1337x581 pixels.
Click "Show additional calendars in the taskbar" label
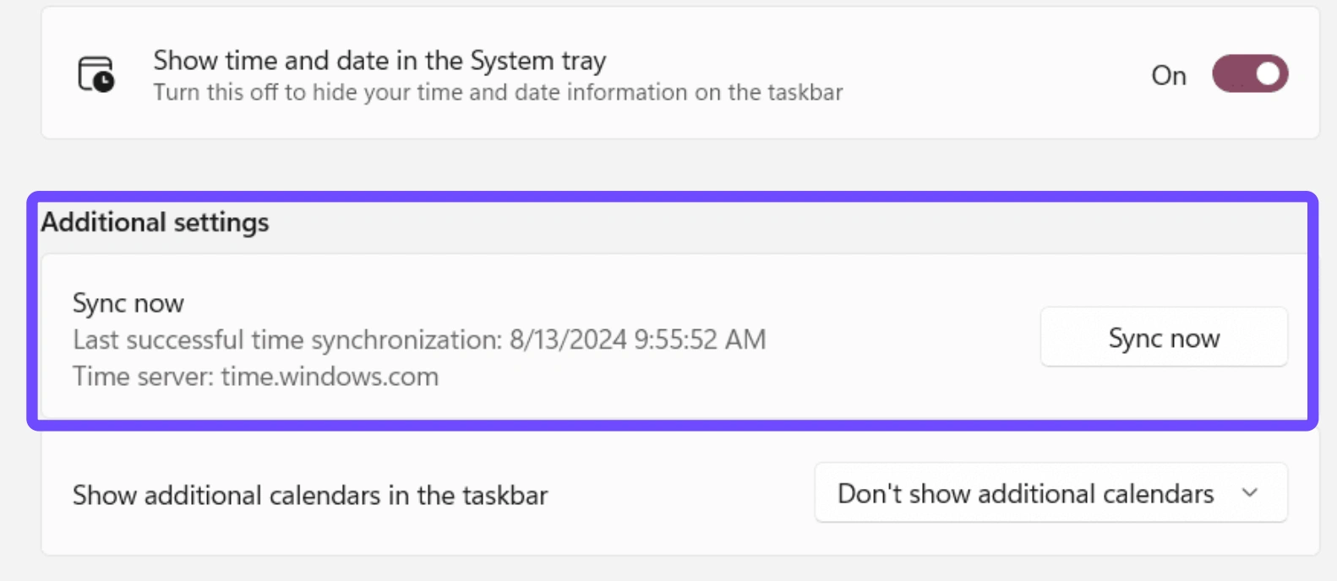(310, 495)
